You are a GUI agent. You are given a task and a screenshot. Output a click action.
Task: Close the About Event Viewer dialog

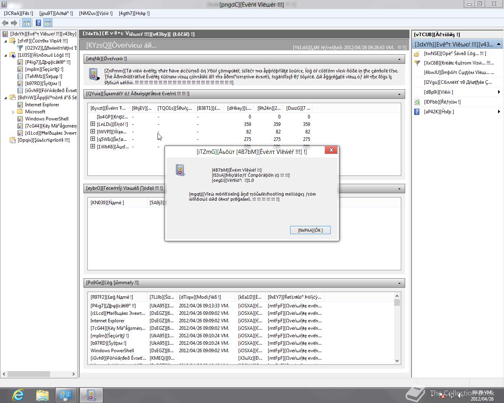coord(331,150)
